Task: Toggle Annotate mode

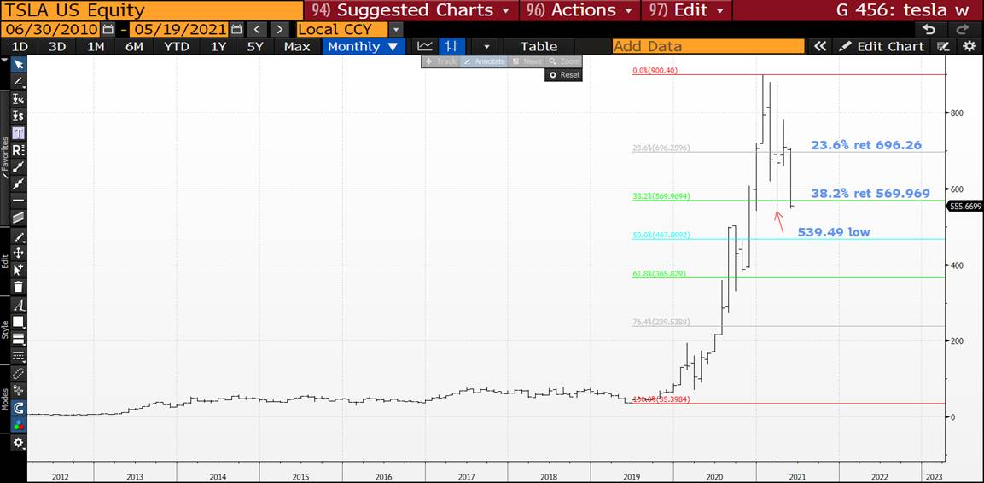Action: (485, 61)
